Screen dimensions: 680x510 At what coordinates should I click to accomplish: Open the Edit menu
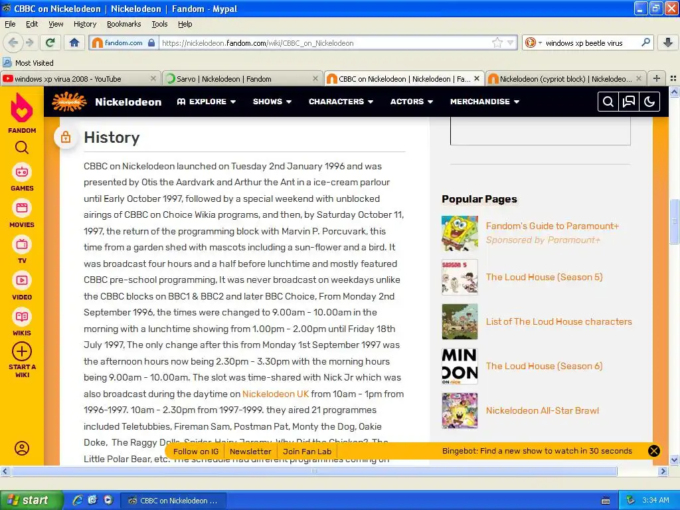[x=32, y=24]
